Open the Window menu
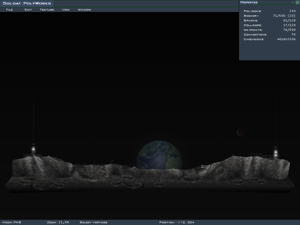 84,10
